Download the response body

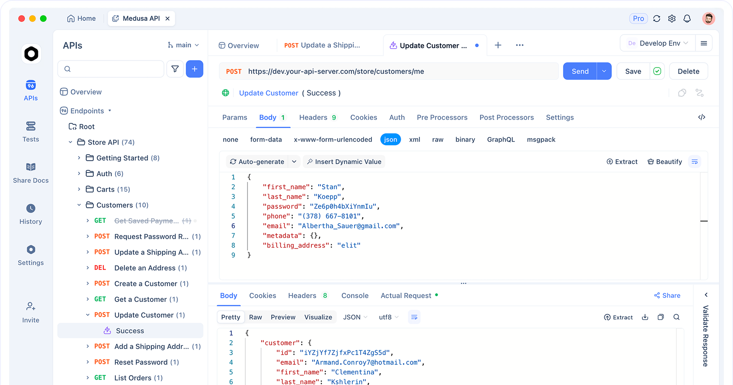(x=645, y=317)
